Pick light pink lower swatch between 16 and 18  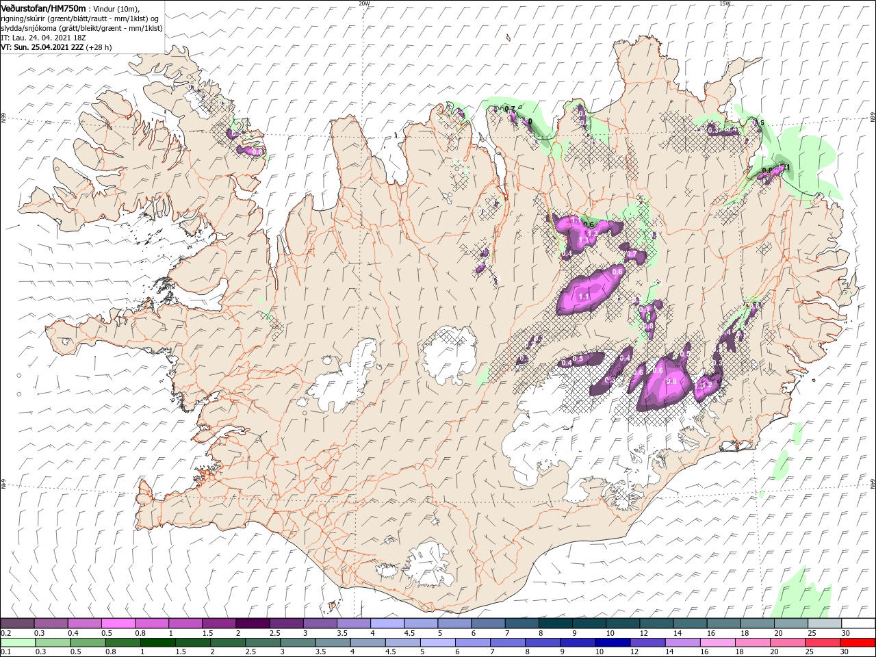pyautogui.click(x=717, y=643)
